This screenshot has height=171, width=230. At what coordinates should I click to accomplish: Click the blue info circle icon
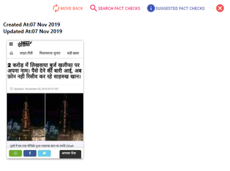[151, 8]
